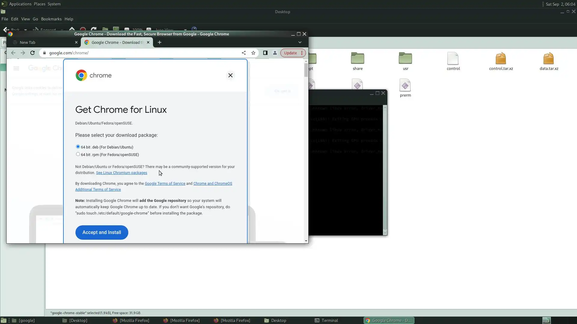Click the Chrome reload page icon
The height and width of the screenshot is (324, 577).
click(32, 53)
